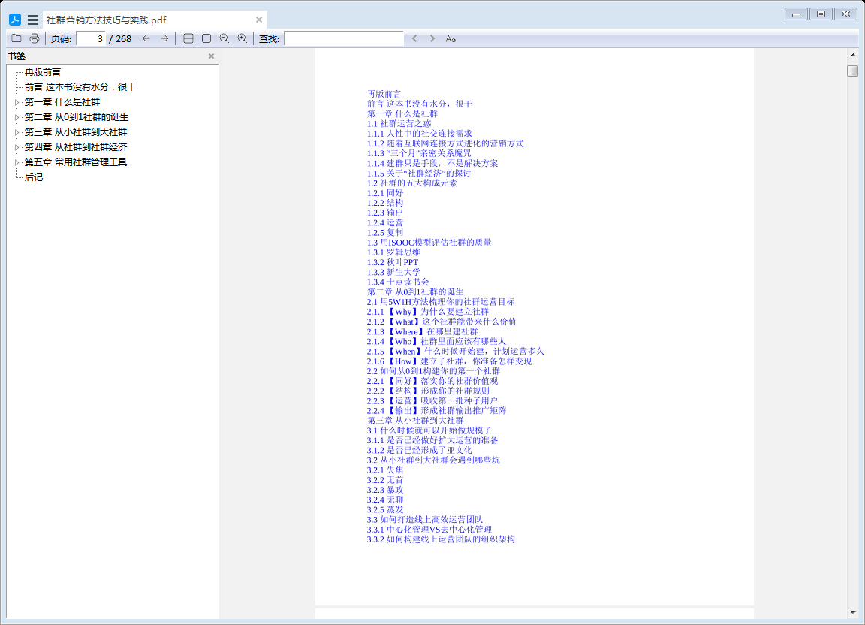Click the print icon in toolbar
Image resolution: width=865 pixels, height=625 pixels.
pos(35,38)
